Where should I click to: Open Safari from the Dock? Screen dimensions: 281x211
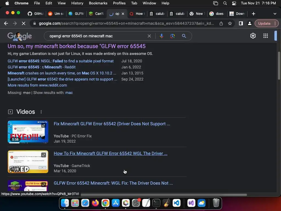click(85, 203)
